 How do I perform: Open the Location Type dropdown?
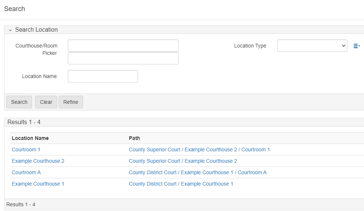tap(312, 46)
